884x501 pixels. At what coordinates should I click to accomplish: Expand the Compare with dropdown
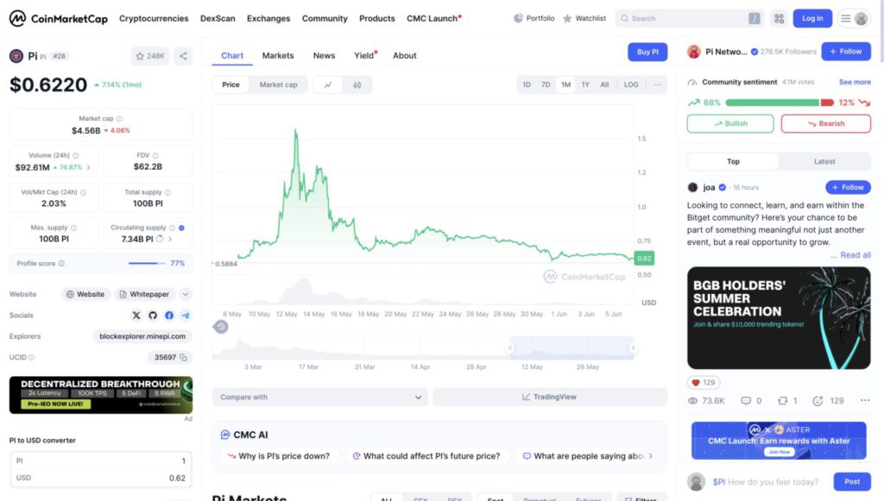click(x=319, y=398)
